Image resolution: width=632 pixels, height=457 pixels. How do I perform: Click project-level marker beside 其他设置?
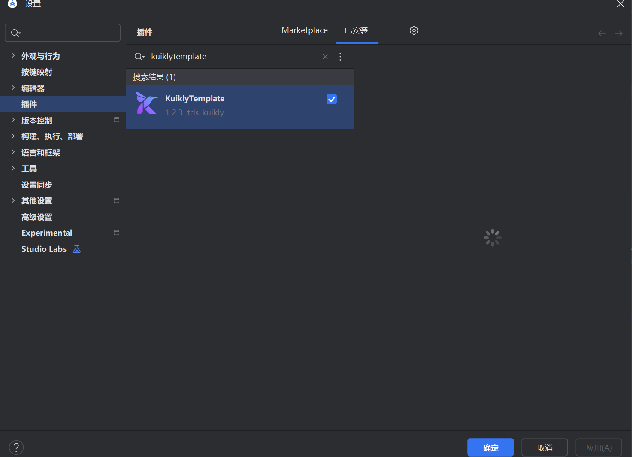116,200
